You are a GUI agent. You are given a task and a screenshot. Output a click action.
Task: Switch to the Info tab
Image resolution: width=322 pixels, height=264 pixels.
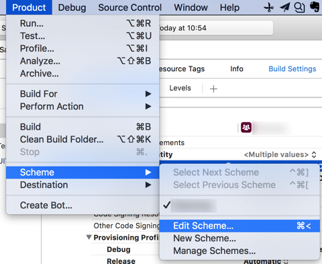(x=237, y=69)
